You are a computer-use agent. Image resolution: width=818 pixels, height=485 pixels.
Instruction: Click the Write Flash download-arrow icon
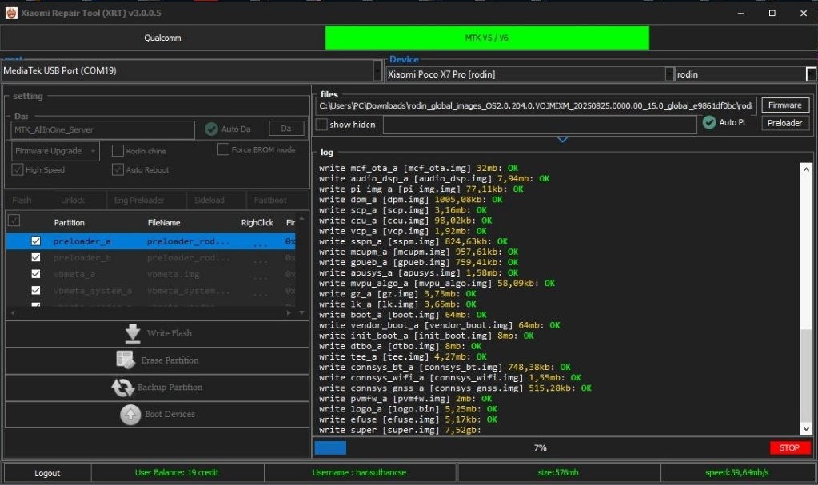pyautogui.click(x=133, y=333)
